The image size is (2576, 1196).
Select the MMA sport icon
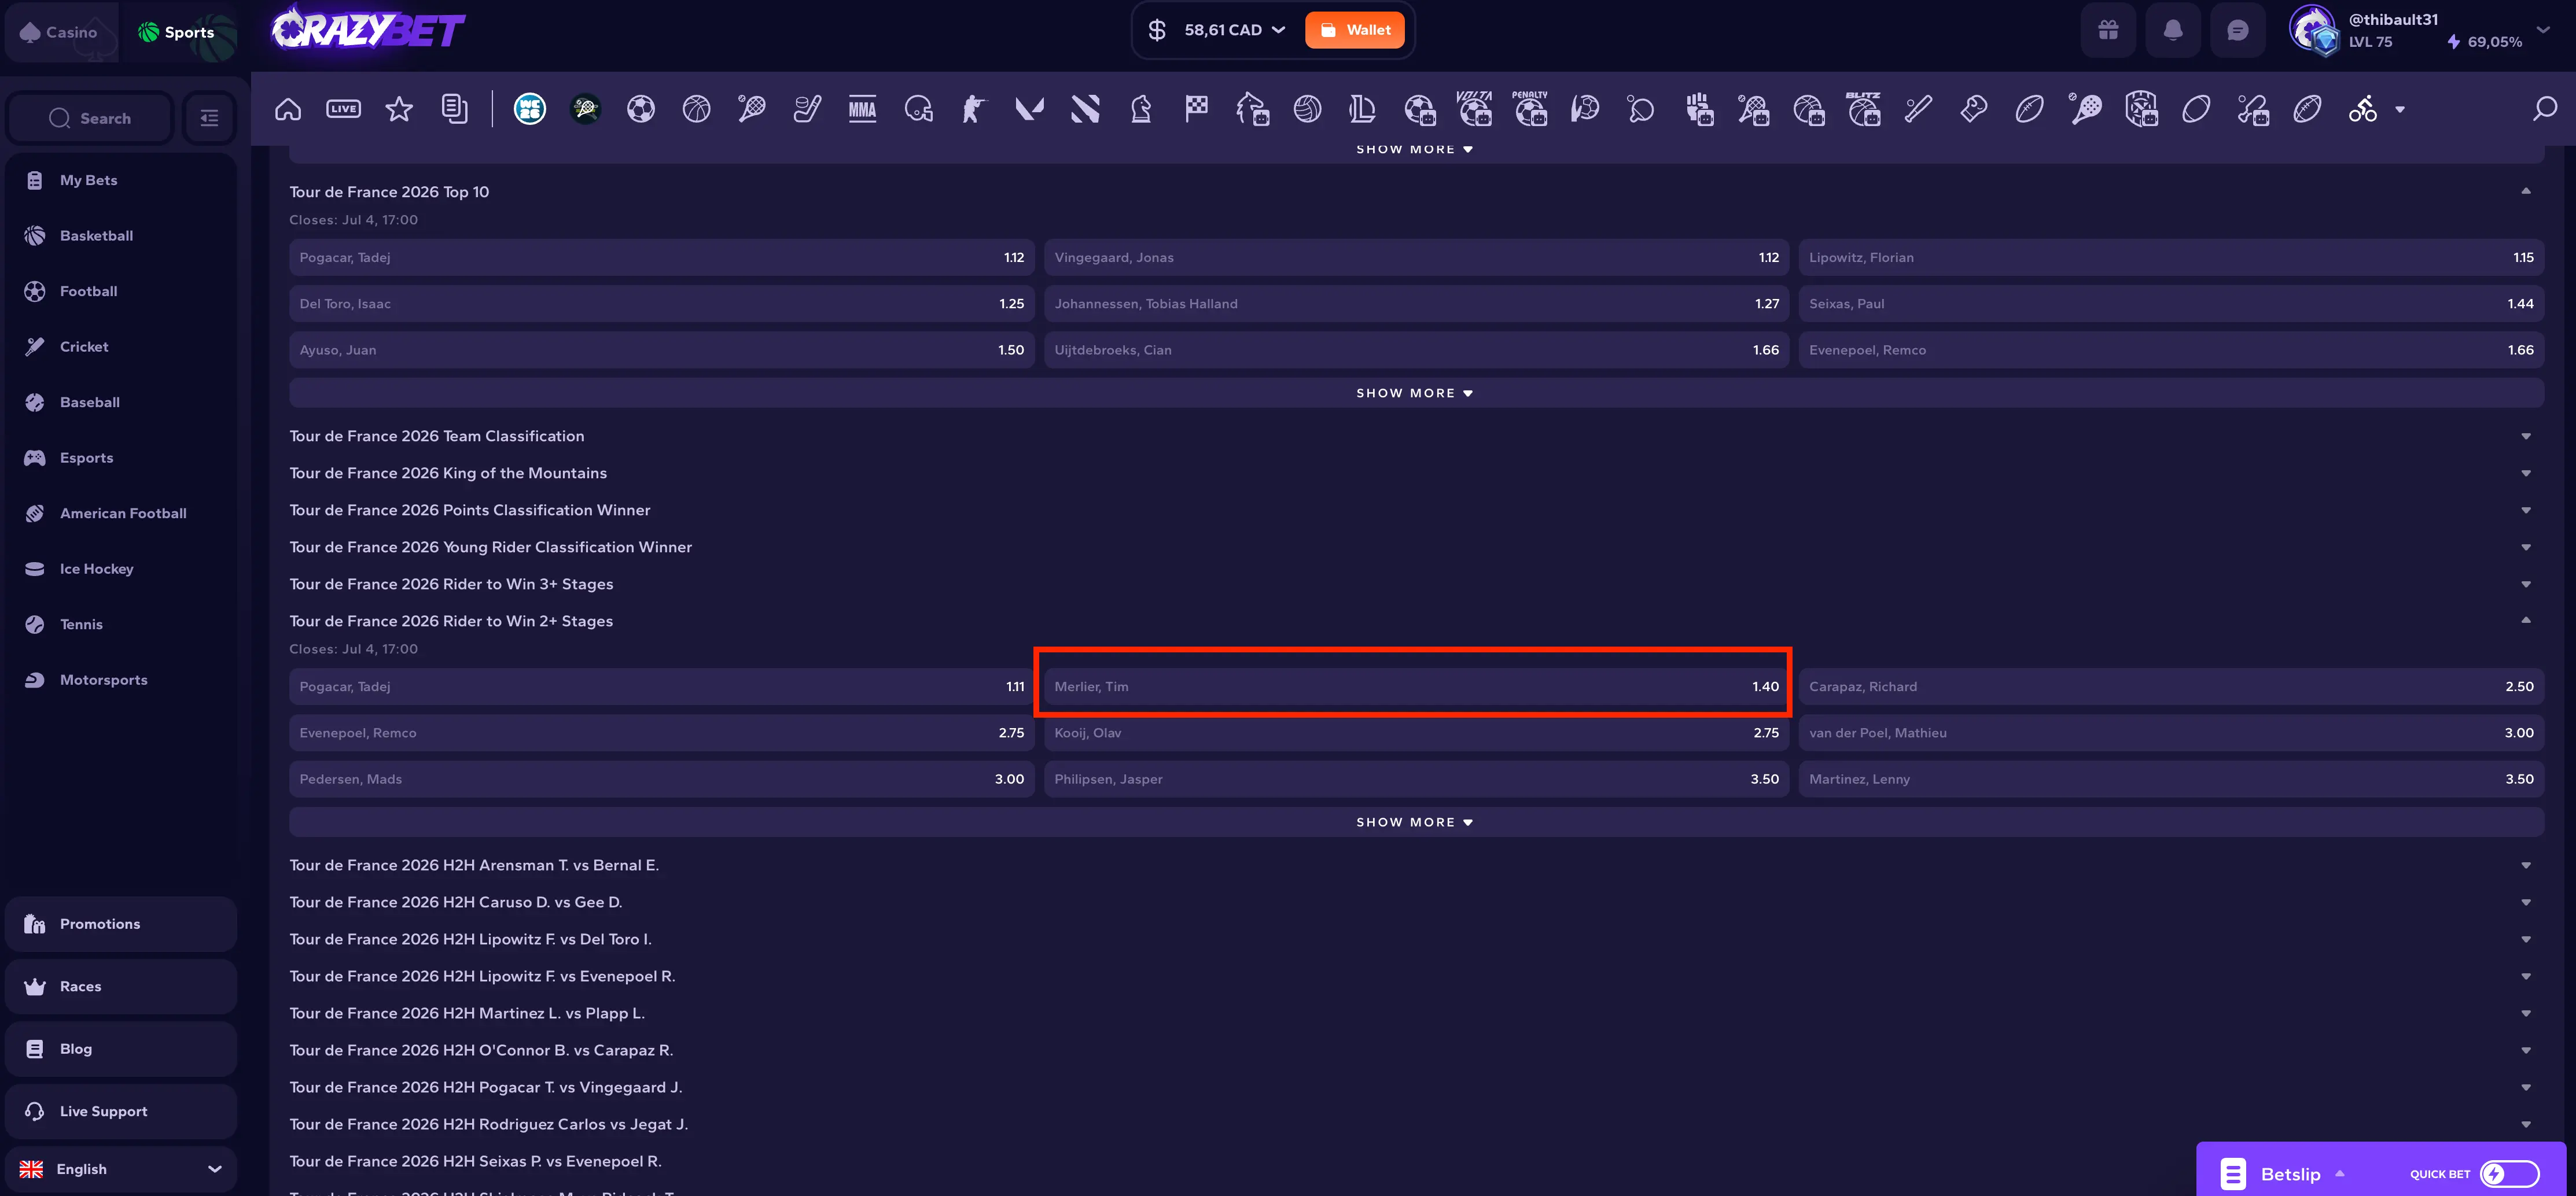click(862, 109)
